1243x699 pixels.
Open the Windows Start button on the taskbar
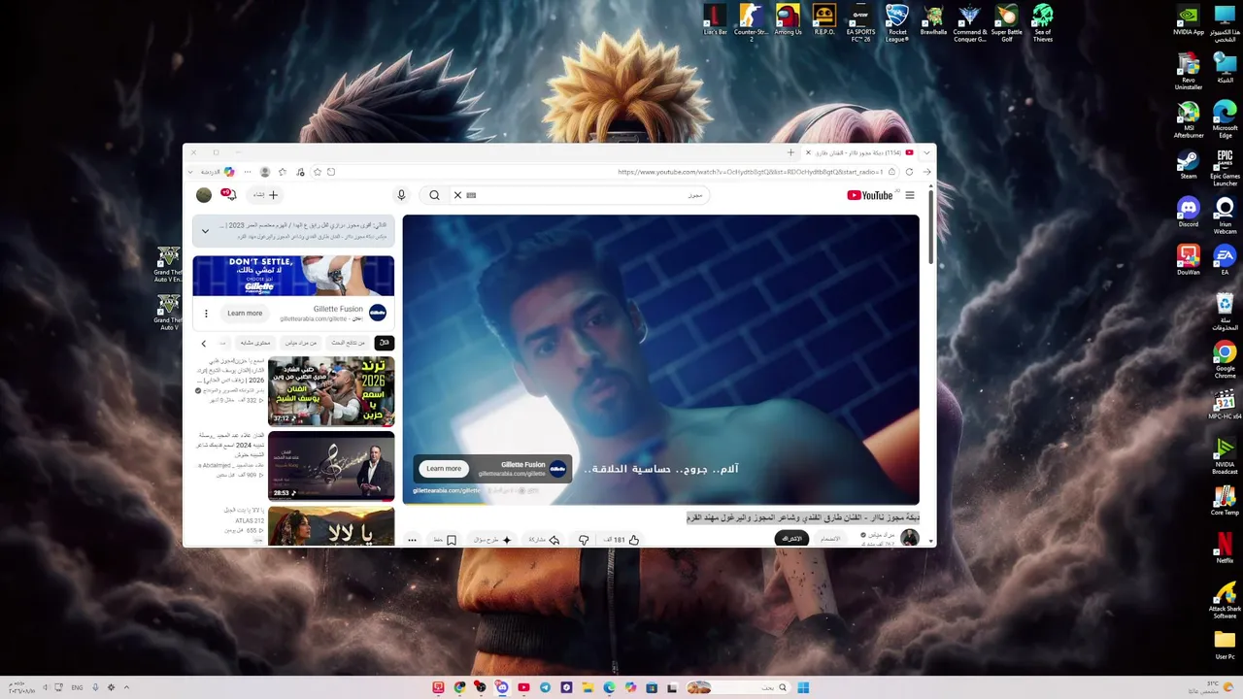(x=803, y=687)
